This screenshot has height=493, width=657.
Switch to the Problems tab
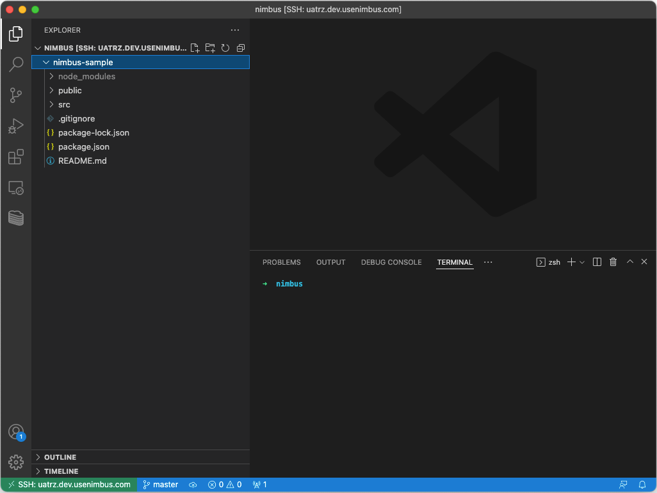[282, 262]
